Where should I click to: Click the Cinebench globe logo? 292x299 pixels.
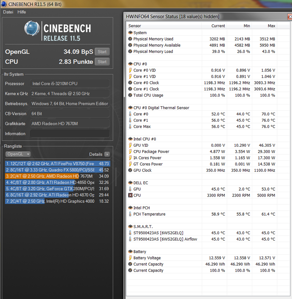click(x=32, y=28)
